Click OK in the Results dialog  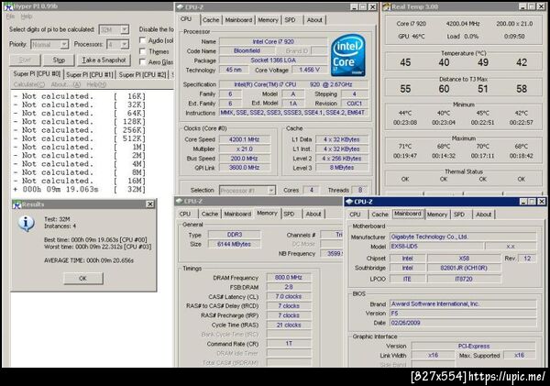(83, 279)
